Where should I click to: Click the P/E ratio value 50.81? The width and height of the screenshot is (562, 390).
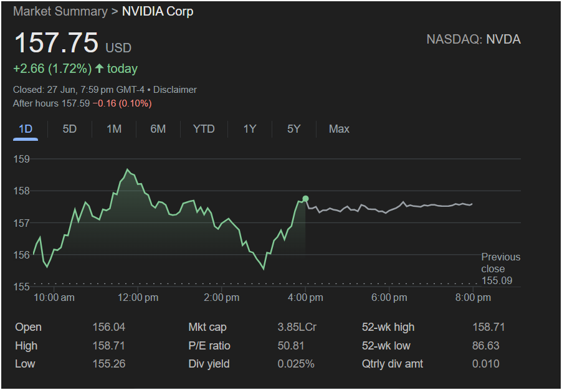click(x=291, y=346)
